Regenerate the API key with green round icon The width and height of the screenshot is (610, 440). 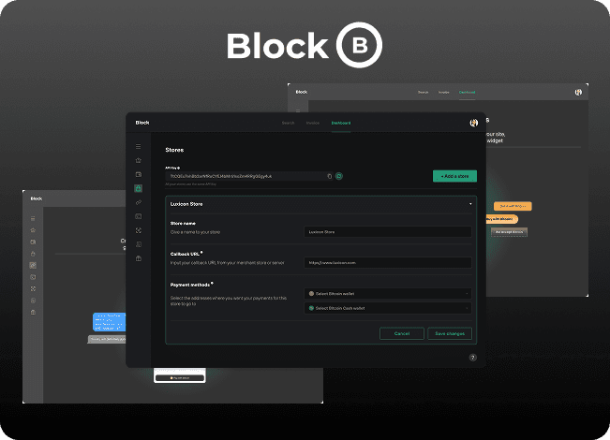pyautogui.click(x=339, y=176)
